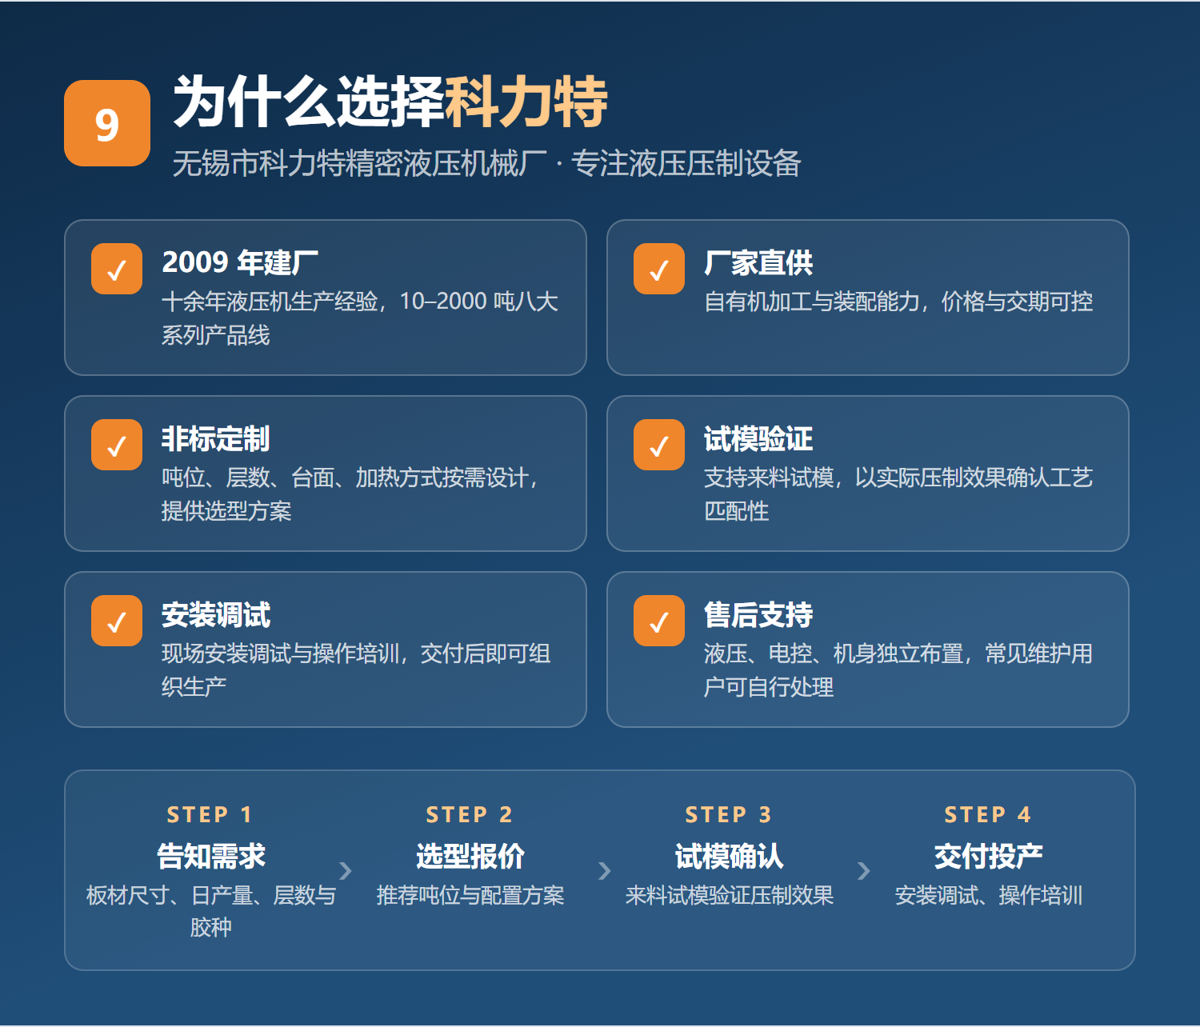This screenshot has width=1200, height=1027.
Task: Click the heading 为什么选择科力特
Action: [x=391, y=102]
